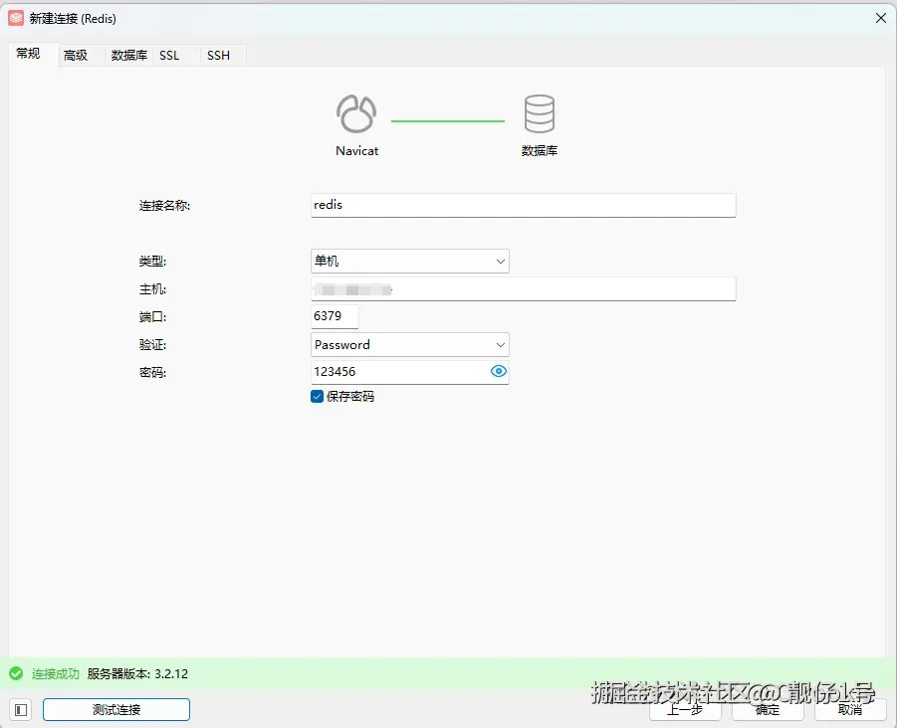The height and width of the screenshot is (728, 897).
Task: Switch to the 数据库 tab
Action: tap(129, 56)
